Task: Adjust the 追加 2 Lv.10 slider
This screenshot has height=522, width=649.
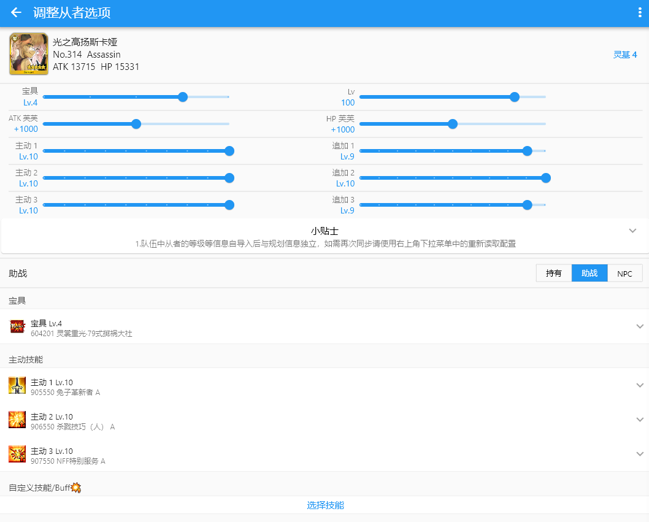Action: click(x=455, y=178)
